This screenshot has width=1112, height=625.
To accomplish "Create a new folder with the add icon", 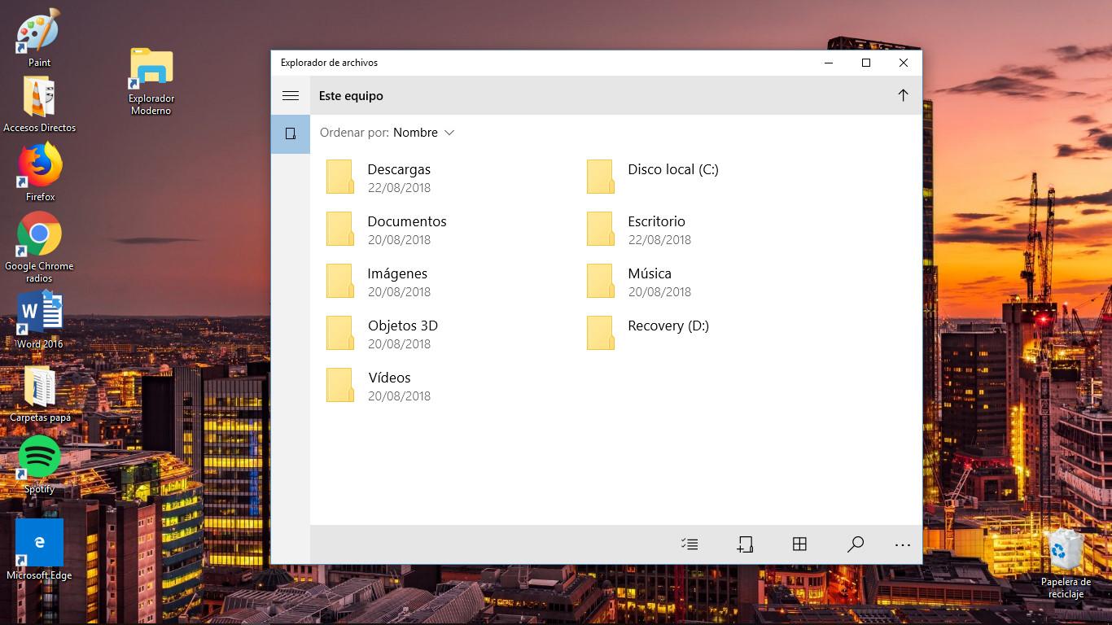I will 745,544.
